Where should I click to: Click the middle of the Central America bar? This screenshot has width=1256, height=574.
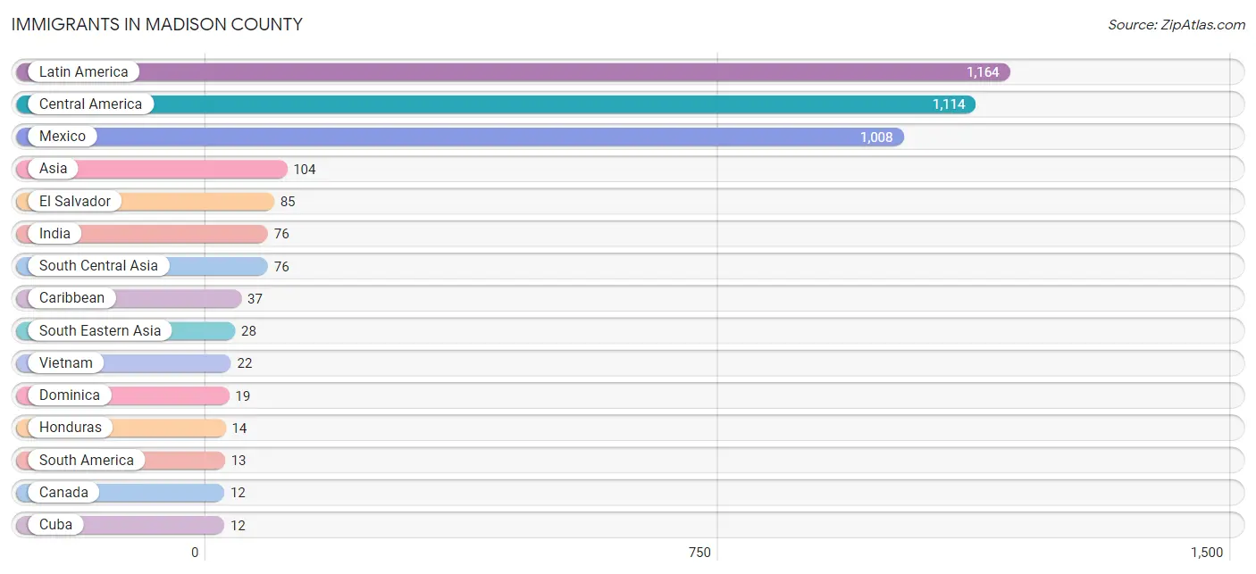496,104
